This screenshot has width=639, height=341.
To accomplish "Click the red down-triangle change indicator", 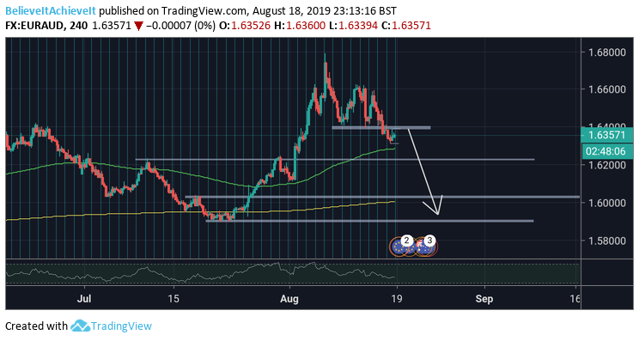I will click(138, 26).
